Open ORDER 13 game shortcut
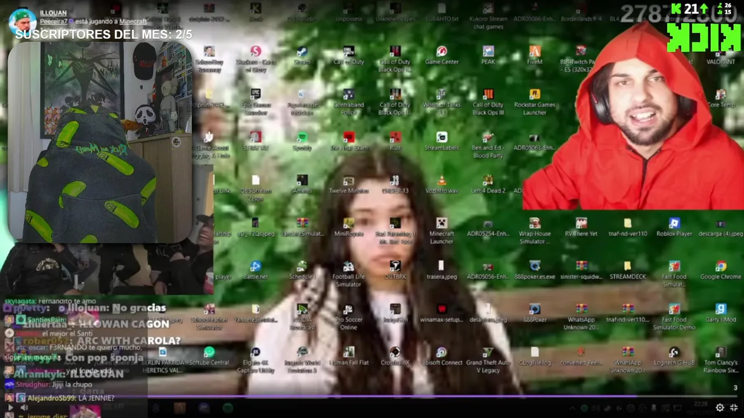This screenshot has height=418, width=744. 395,184
